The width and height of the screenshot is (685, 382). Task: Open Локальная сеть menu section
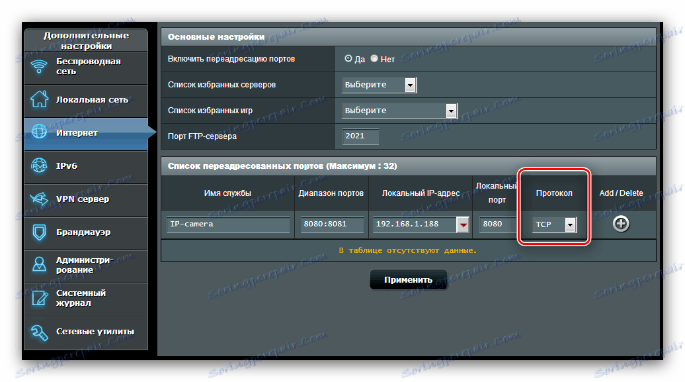86,100
